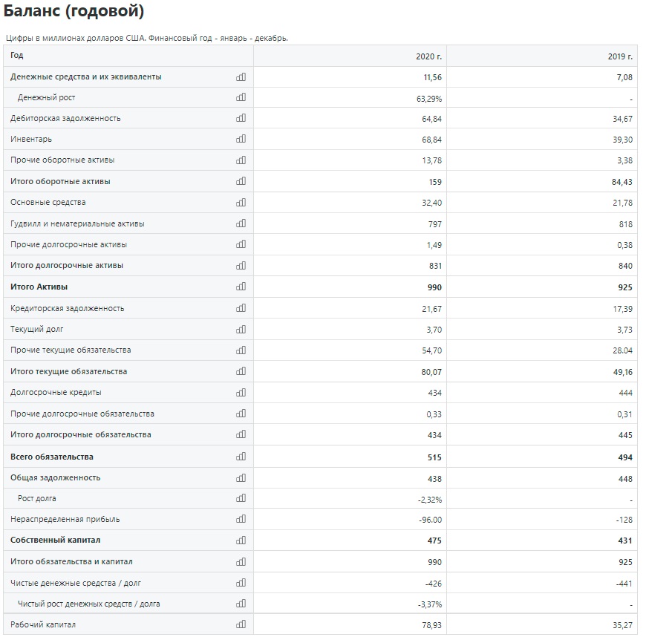Click the Собственный капитал row label
Viewport: 649px width, 640px height.
tap(56, 541)
